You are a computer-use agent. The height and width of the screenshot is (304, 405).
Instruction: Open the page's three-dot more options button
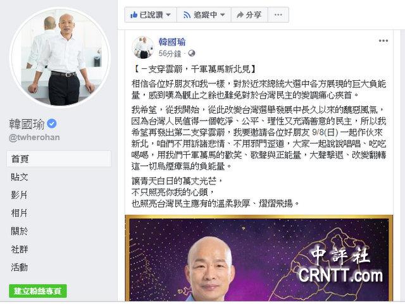[x=278, y=15]
